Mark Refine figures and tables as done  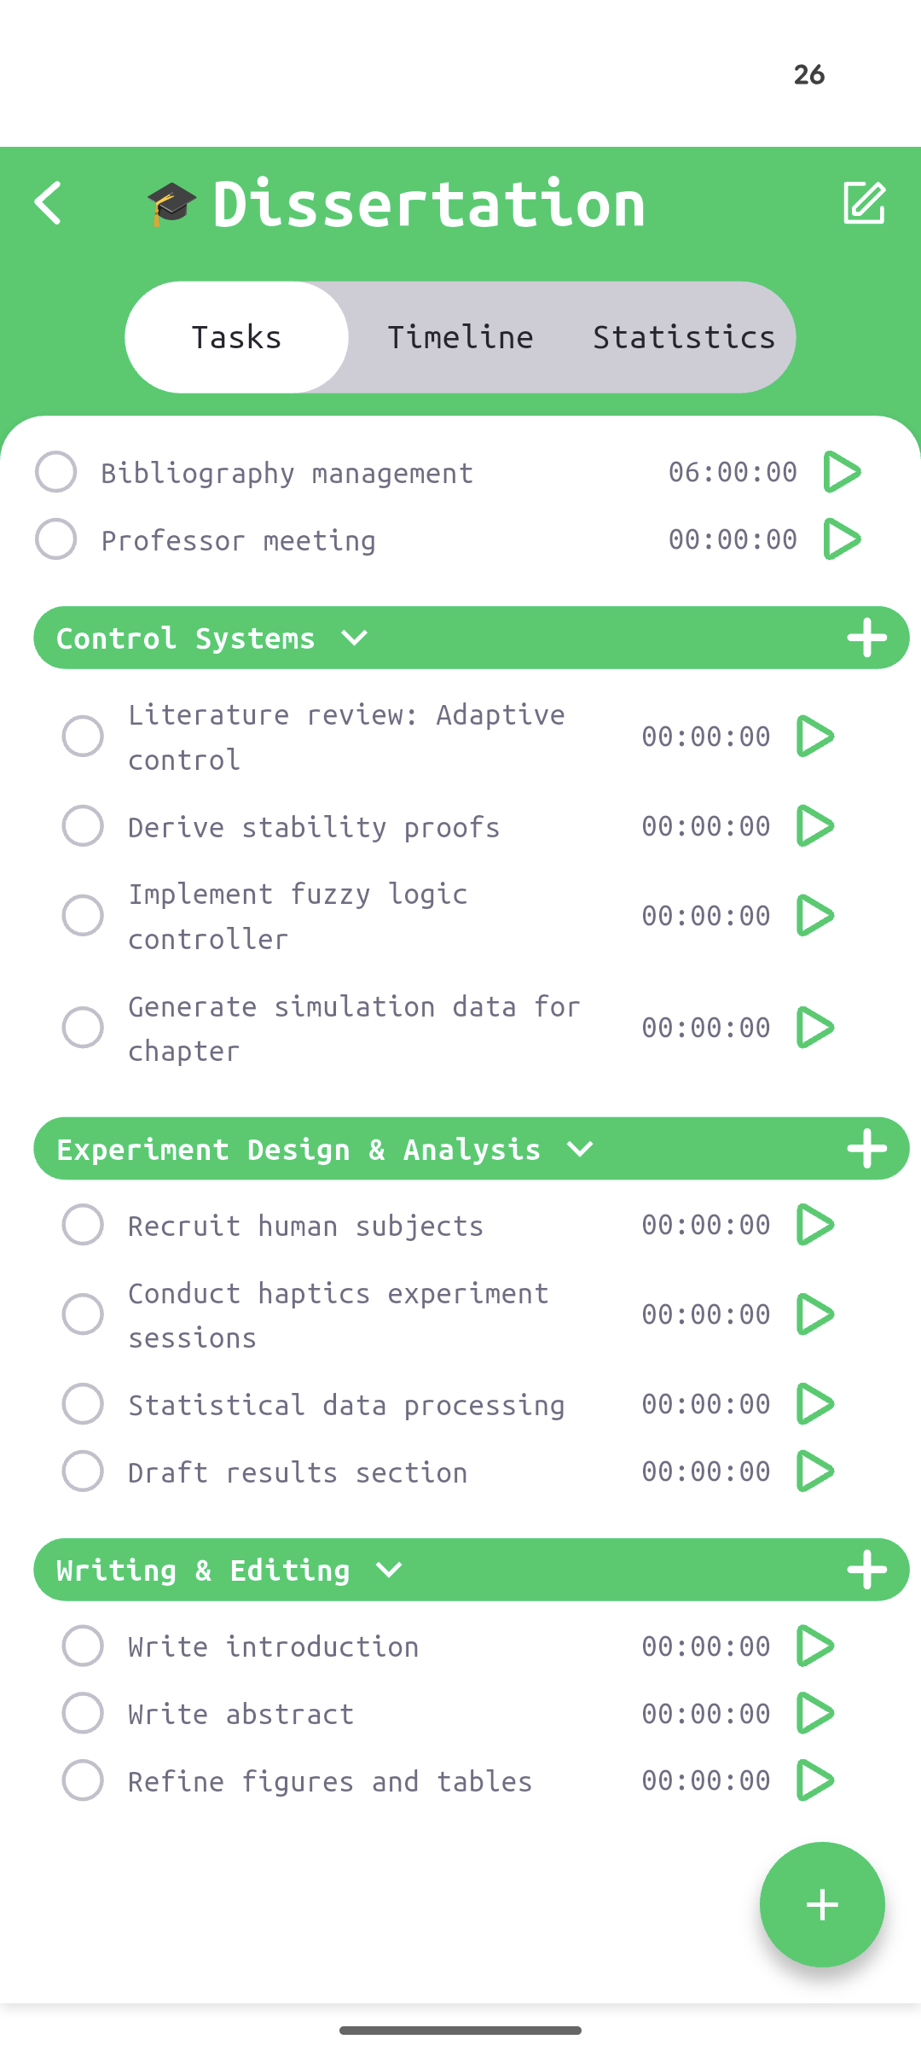[x=83, y=1780]
